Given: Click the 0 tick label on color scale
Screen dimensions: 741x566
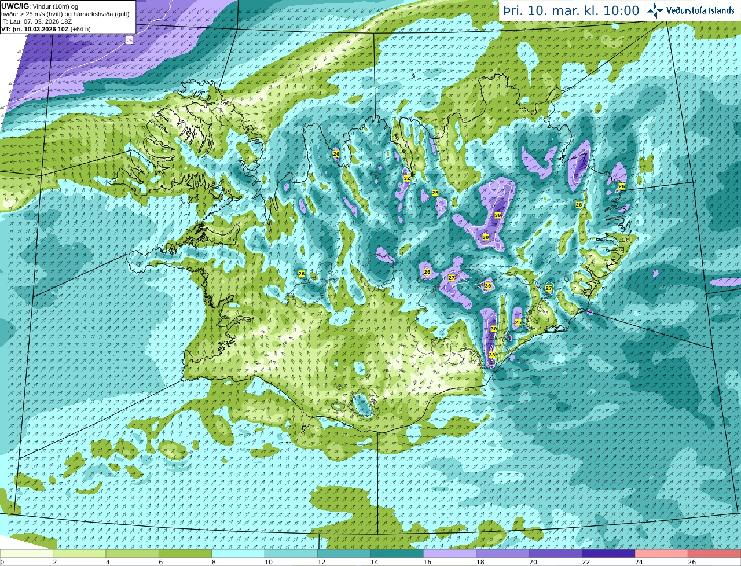Looking at the screenshot, I should [x=2, y=562].
